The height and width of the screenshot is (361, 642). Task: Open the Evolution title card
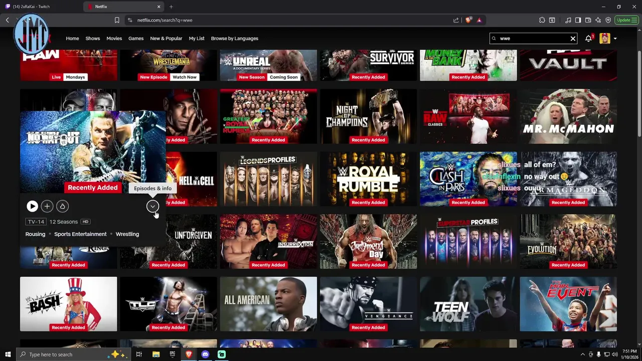568,241
